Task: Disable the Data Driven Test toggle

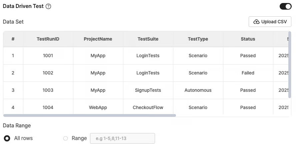Action: pyautogui.click(x=285, y=6)
